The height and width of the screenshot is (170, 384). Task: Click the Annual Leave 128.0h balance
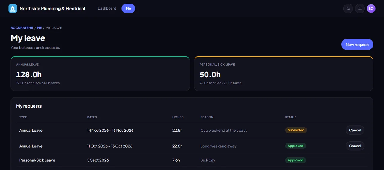29,74
